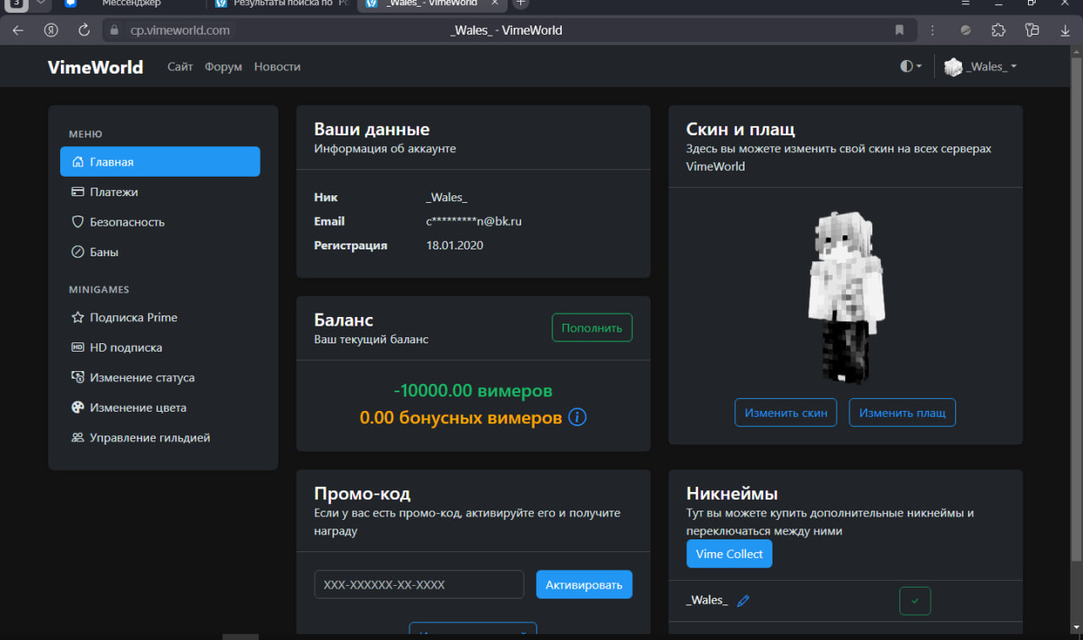Click the Vime Collect button

[x=729, y=554]
